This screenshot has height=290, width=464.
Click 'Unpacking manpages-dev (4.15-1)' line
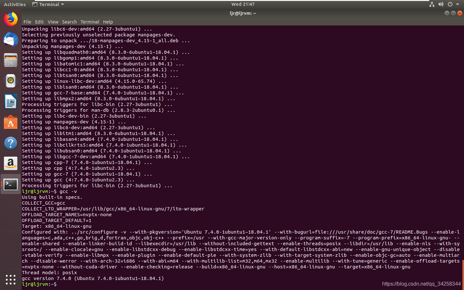[72, 46]
